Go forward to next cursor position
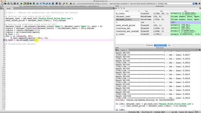This screenshot has height=113, width=201. click(x=74, y=3)
